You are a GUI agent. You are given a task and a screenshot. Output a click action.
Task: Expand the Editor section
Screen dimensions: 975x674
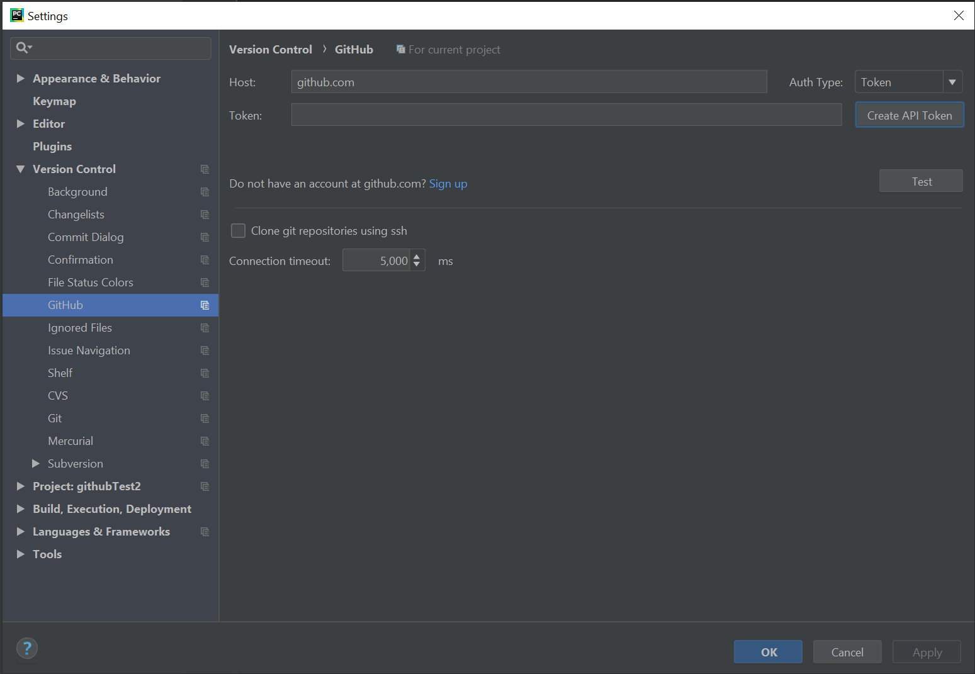coord(20,124)
